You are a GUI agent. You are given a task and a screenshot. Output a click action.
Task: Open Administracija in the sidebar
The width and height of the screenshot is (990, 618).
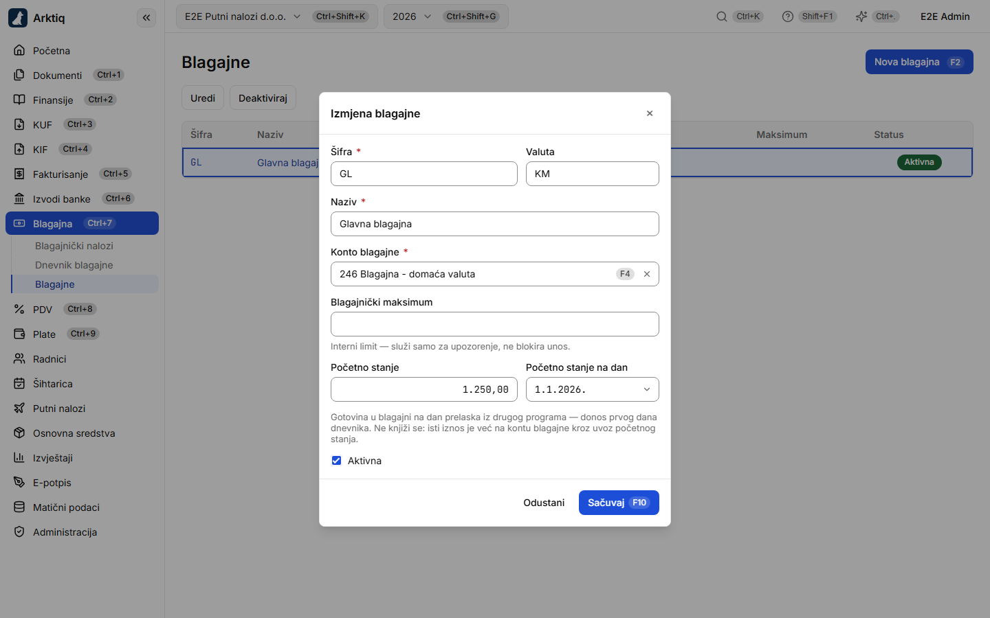pos(82,531)
